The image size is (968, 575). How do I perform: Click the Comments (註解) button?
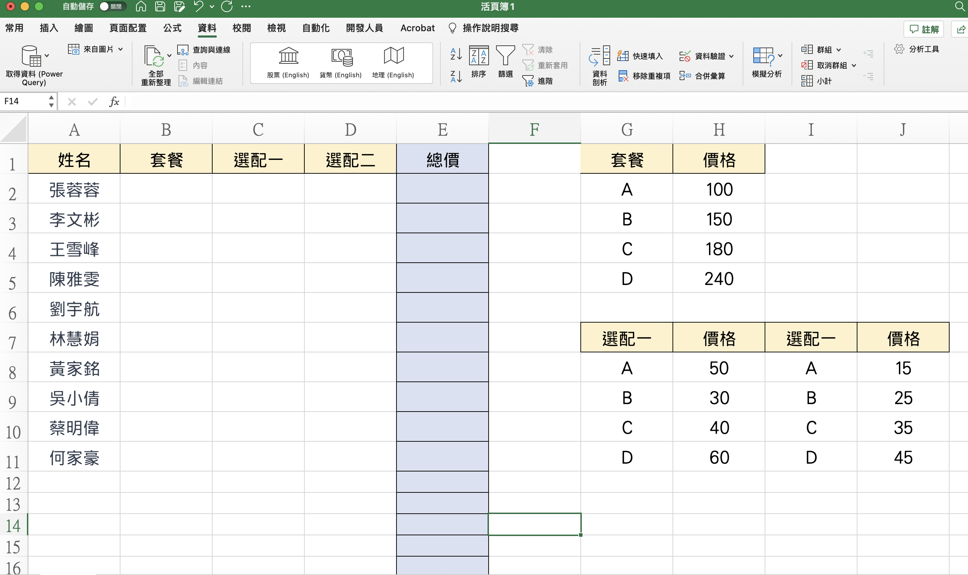[924, 29]
